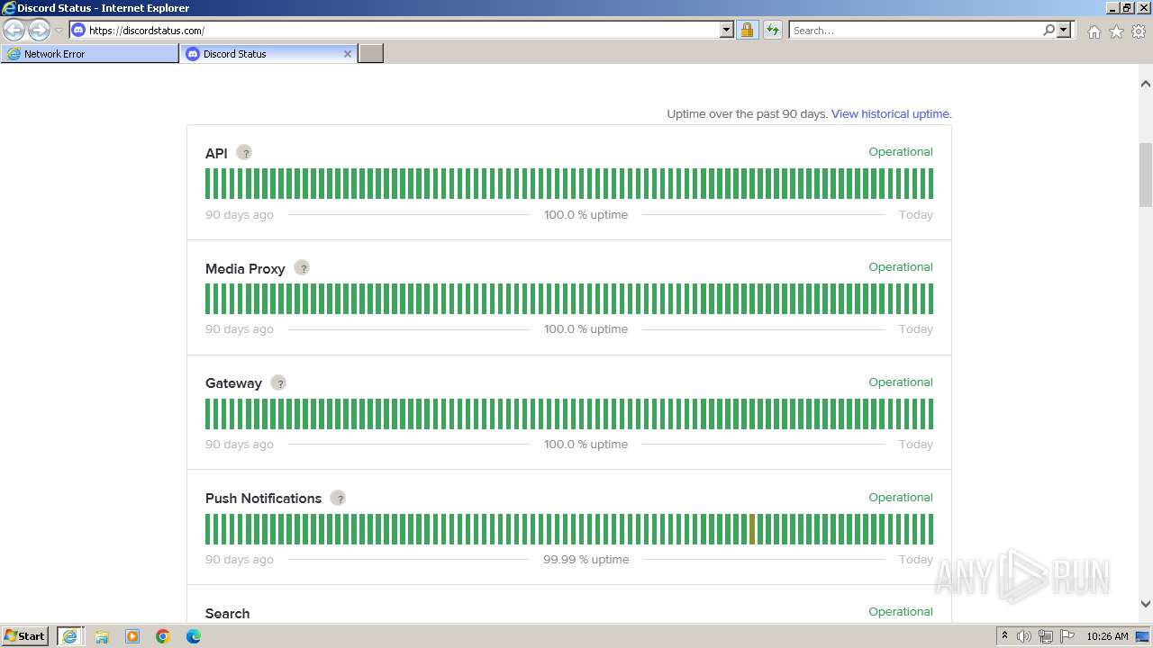The height and width of the screenshot is (648, 1153).
Task: Click the Push Notifications help question mark icon
Action: pos(338,498)
